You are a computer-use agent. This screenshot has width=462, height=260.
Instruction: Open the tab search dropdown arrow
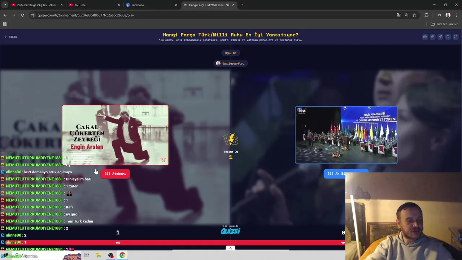pos(5,5)
